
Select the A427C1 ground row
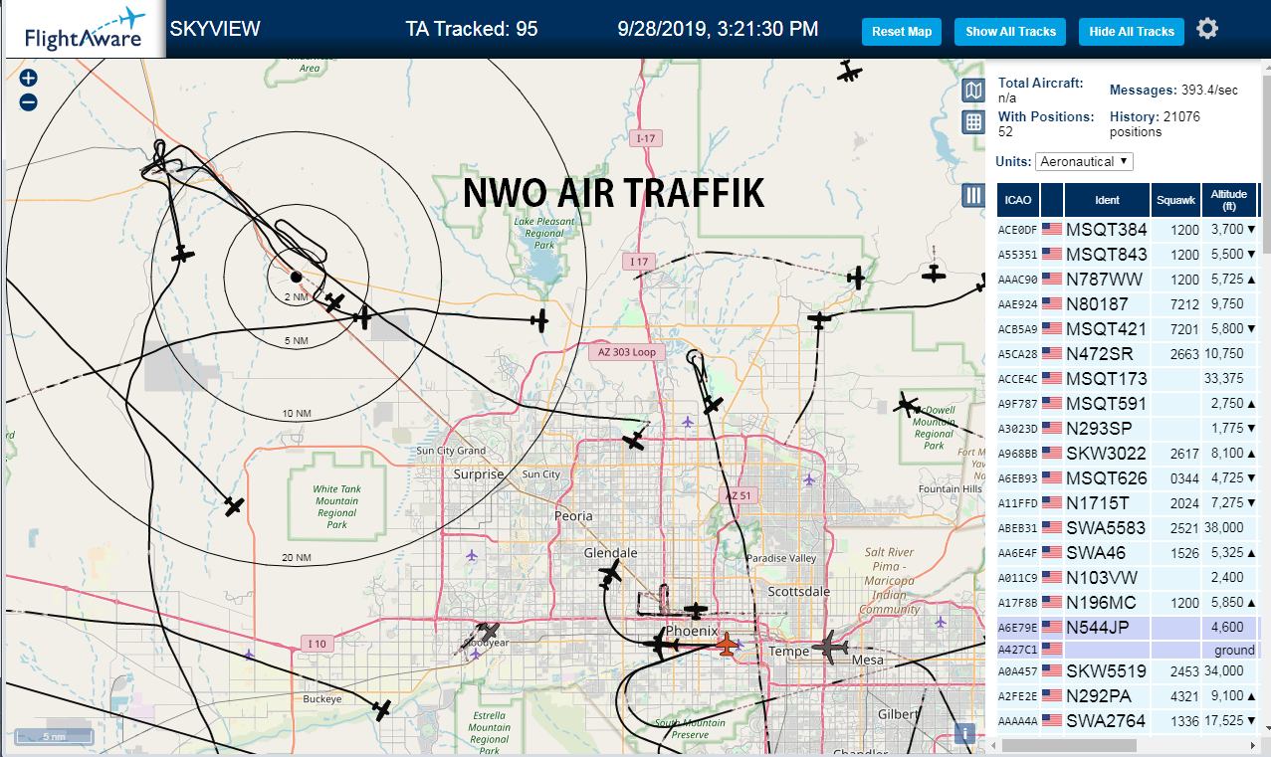pos(1129,650)
